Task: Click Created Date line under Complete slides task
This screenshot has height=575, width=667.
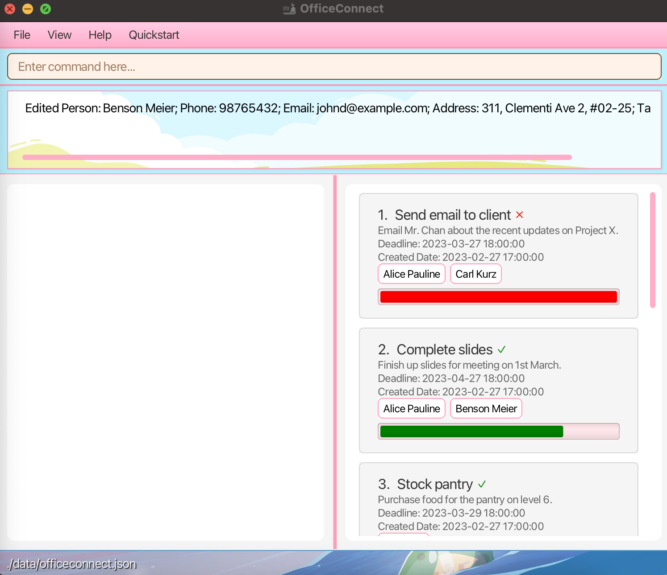Action: tap(461, 392)
